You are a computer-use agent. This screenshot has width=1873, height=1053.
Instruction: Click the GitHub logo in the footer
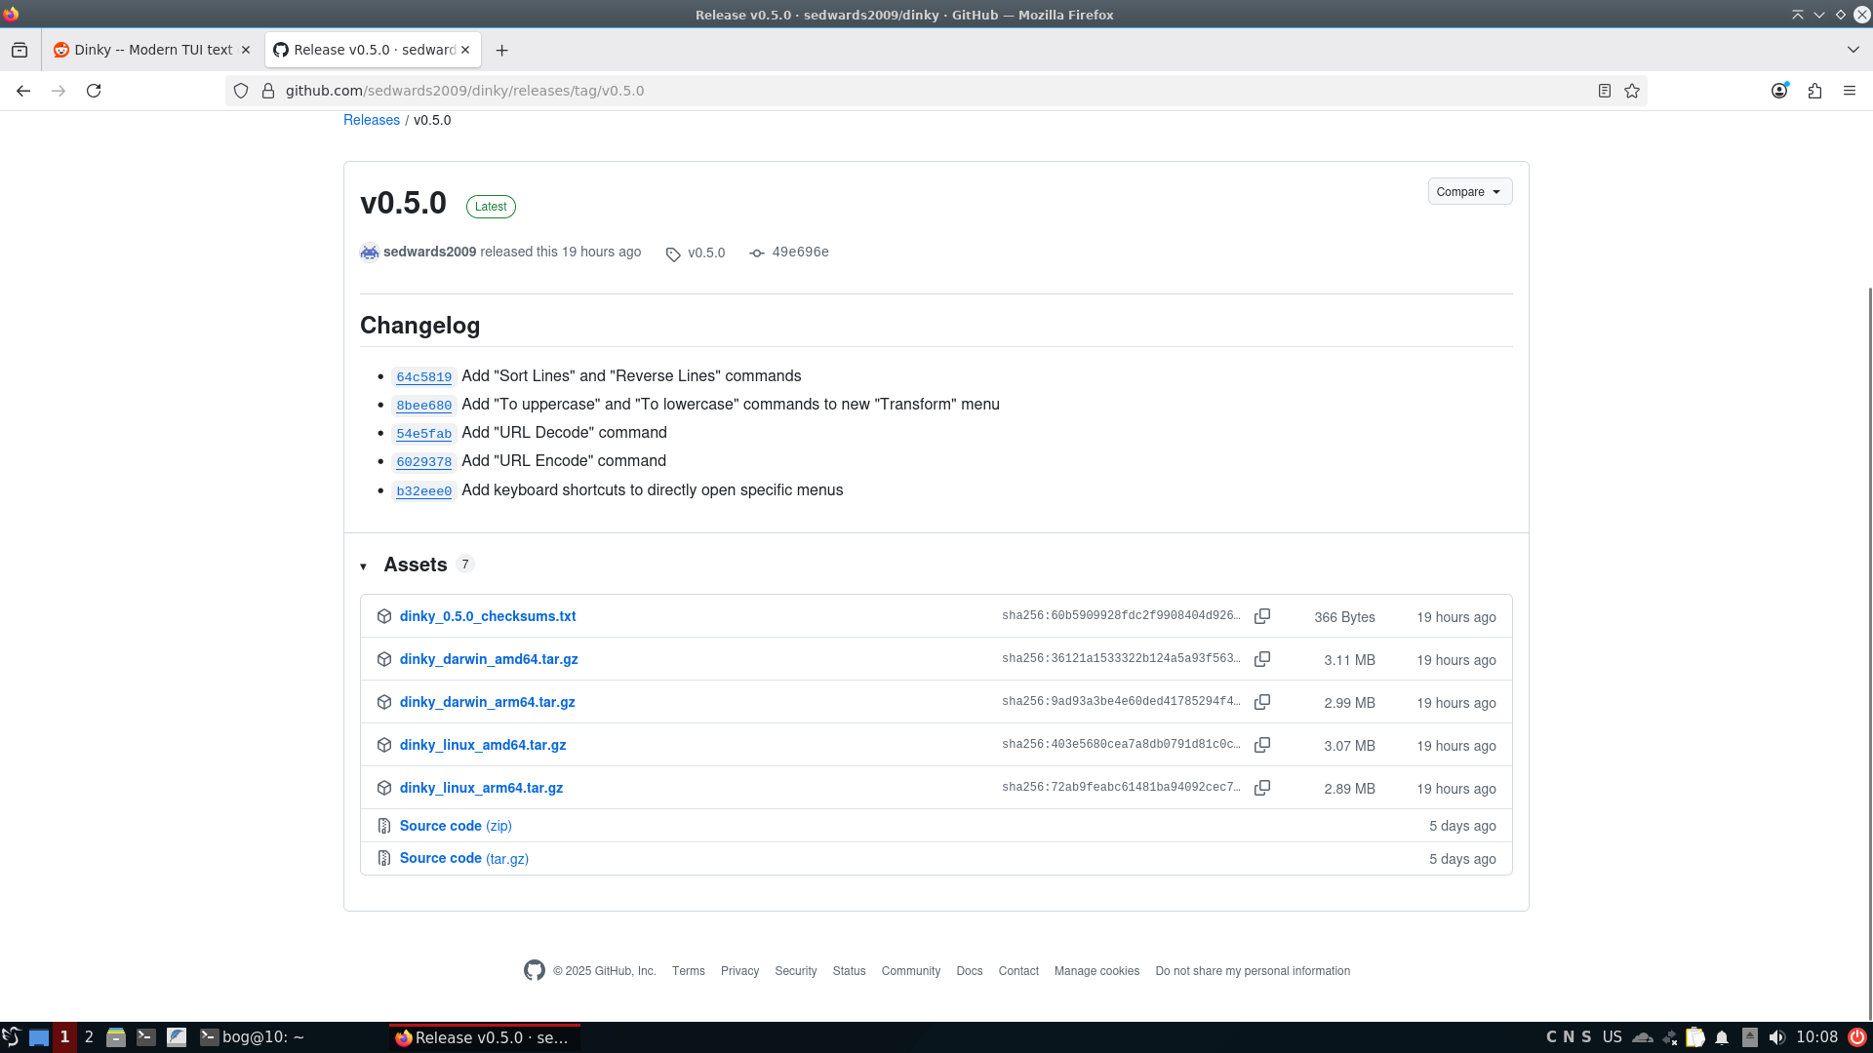point(535,970)
